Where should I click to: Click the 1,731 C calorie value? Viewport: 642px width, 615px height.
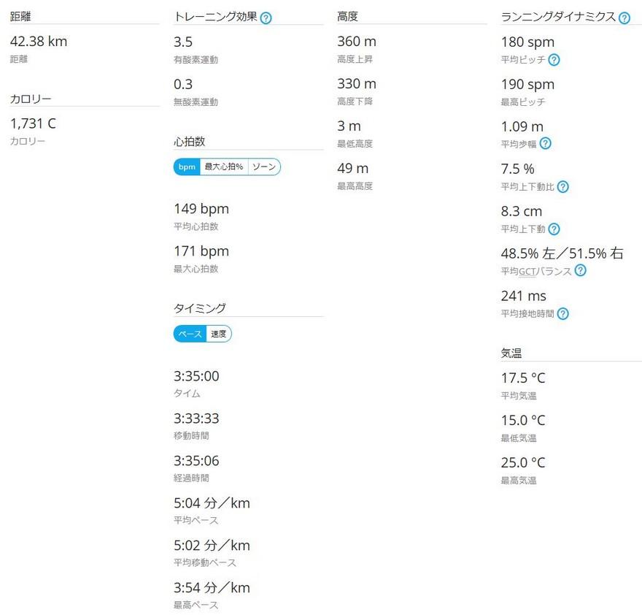pos(32,123)
